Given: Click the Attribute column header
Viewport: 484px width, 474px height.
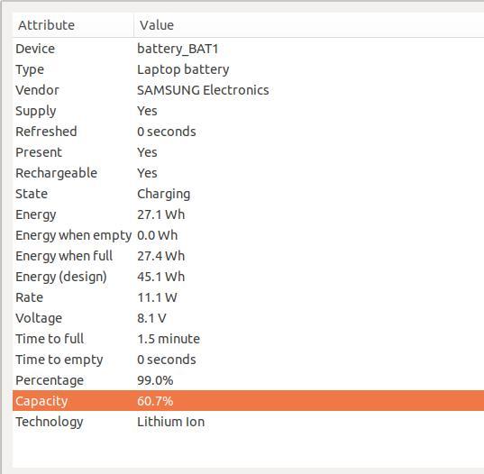Looking at the screenshot, I should 74,25.
